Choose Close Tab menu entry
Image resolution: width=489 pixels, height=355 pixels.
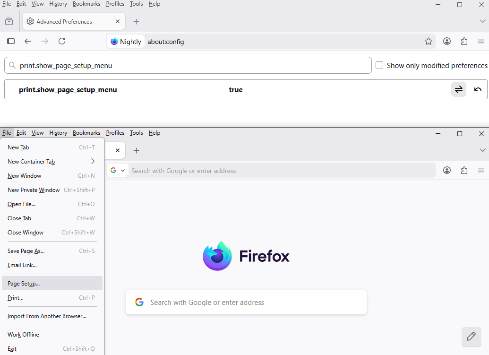tap(52, 218)
